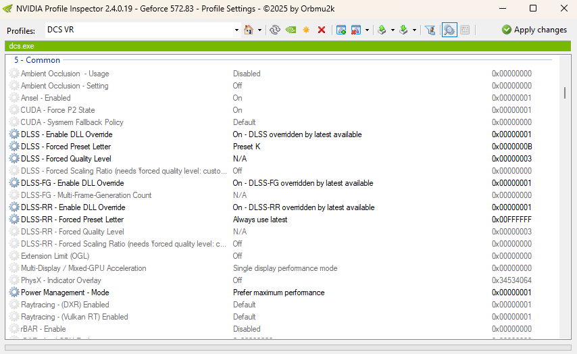Click the gear icon for DLSS - Enable DLL Override
The width and height of the screenshot is (577, 354).
[14, 134]
